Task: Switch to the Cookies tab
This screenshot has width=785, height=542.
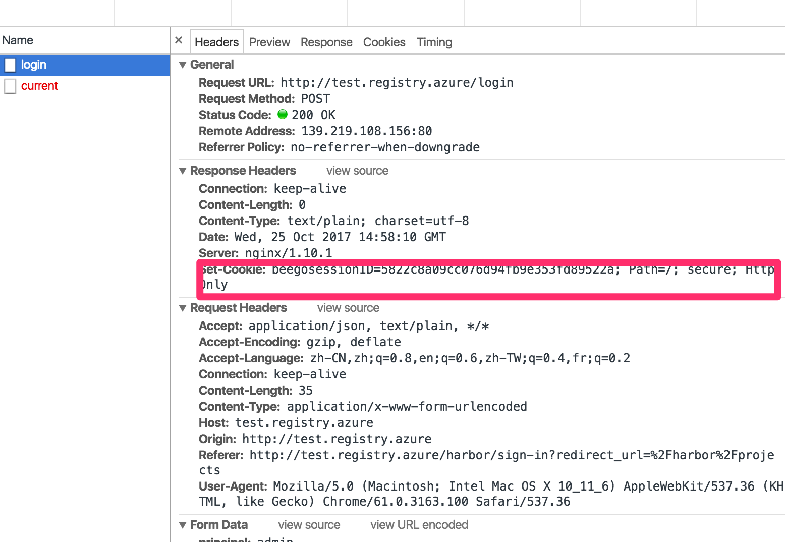Action: (384, 42)
